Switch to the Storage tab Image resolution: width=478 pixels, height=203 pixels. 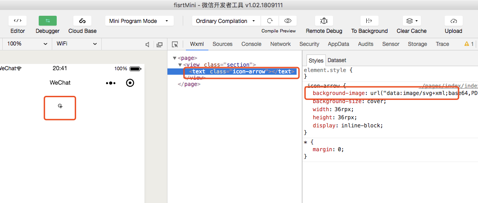417,44
